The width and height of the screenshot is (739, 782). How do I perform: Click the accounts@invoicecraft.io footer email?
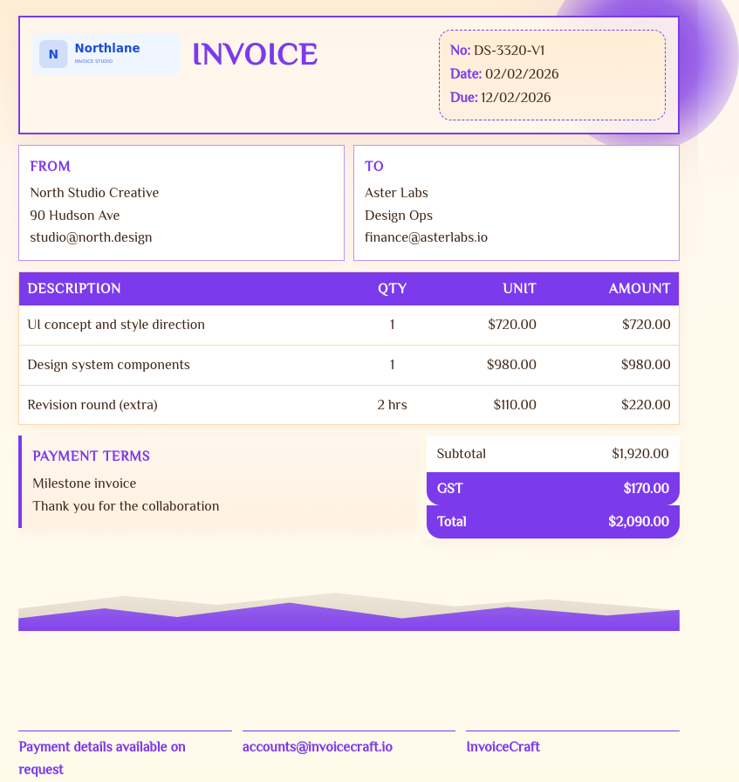[317, 746]
